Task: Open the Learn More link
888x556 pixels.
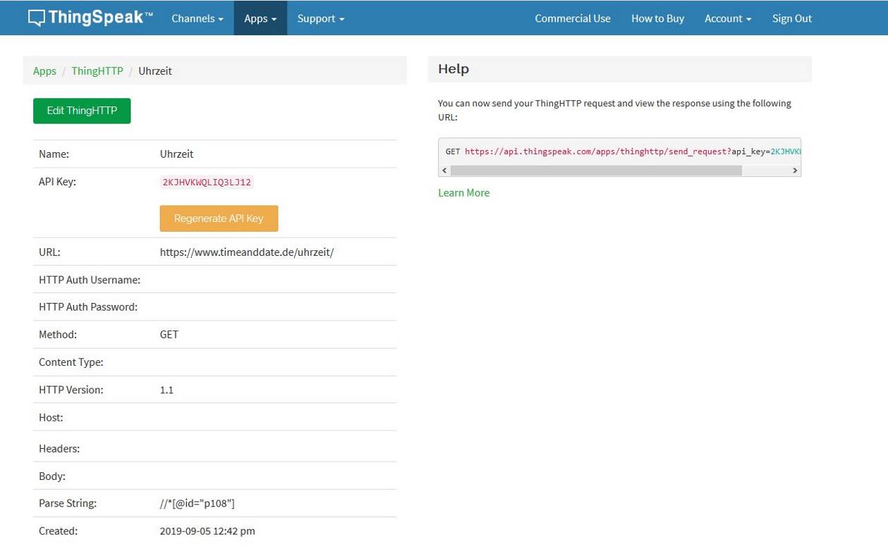Action: pos(463,192)
